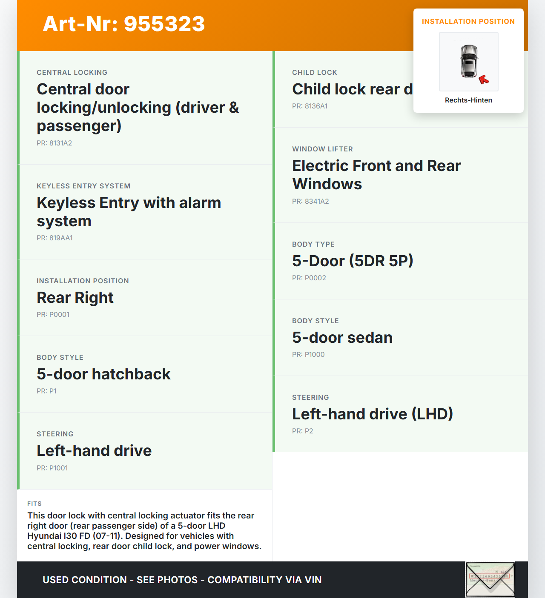Click the PR: 8341A2 code

tap(310, 202)
